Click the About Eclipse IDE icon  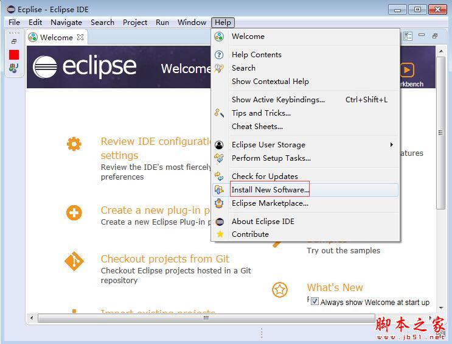pos(220,222)
